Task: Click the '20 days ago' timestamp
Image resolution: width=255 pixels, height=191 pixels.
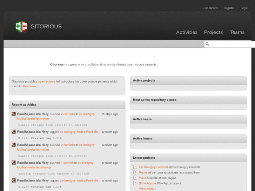Action: click(110, 114)
